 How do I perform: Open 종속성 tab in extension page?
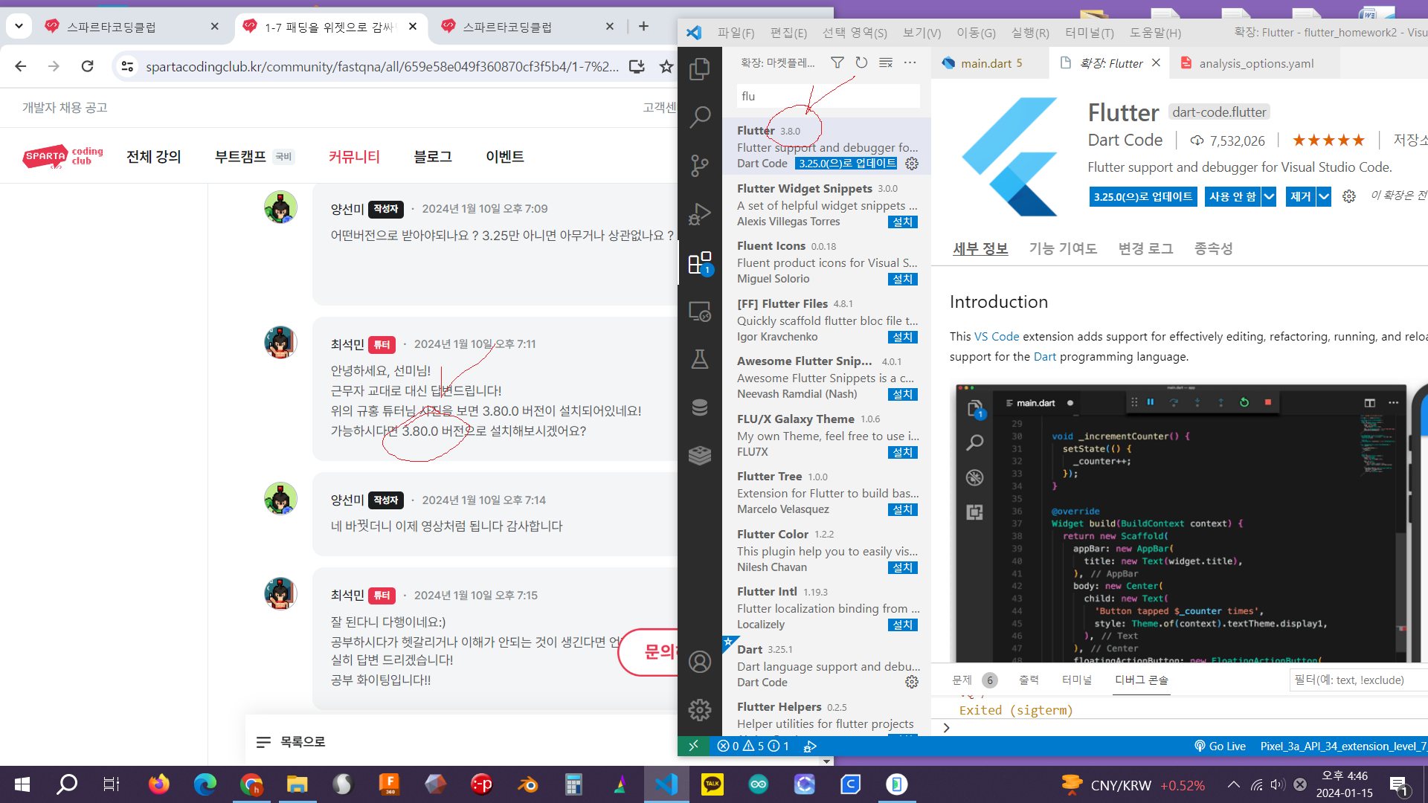[x=1213, y=248]
